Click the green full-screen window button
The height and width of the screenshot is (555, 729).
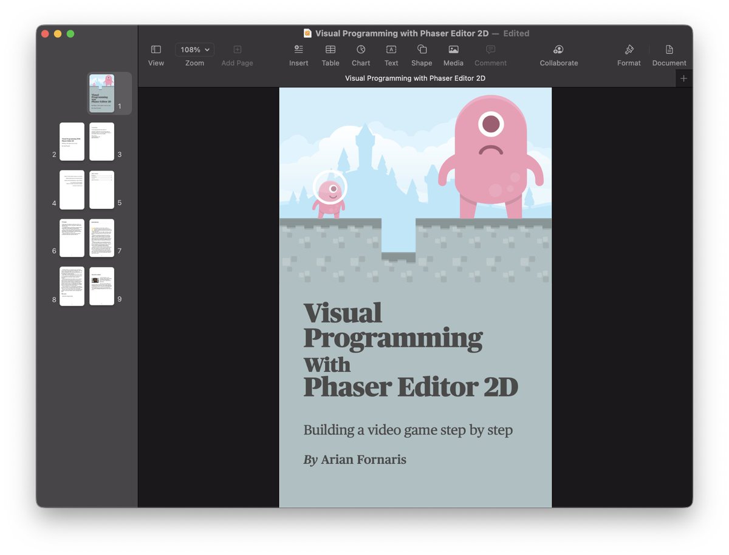point(70,33)
